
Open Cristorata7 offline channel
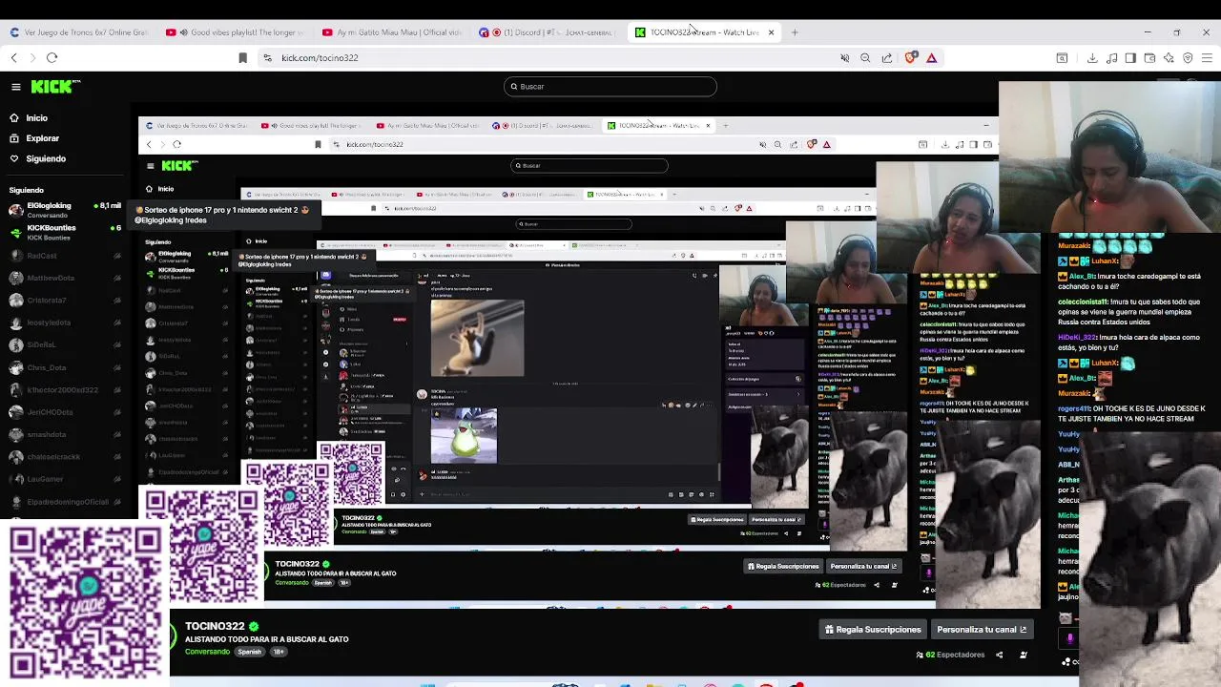pyautogui.click(x=63, y=301)
